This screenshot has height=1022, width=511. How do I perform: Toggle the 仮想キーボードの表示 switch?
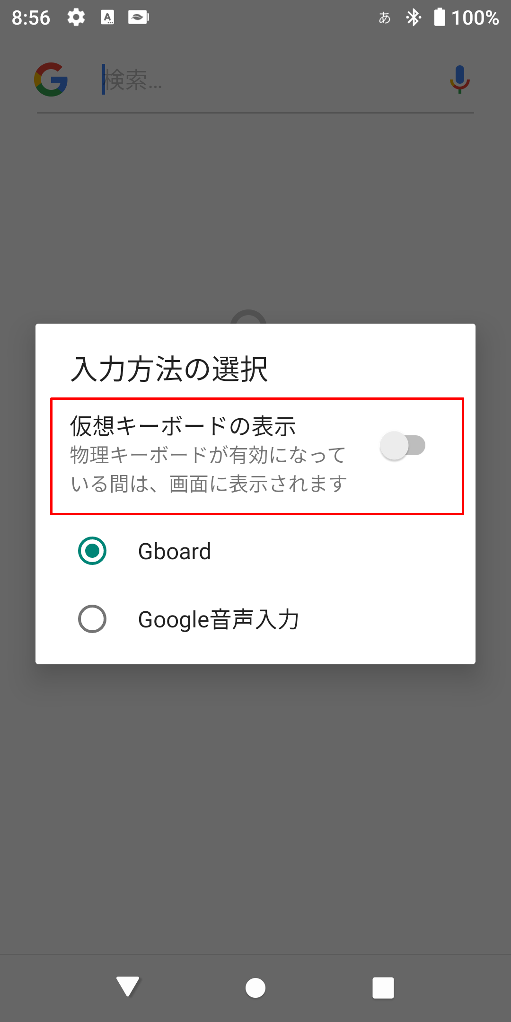pyautogui.click(x=403, y=445)
